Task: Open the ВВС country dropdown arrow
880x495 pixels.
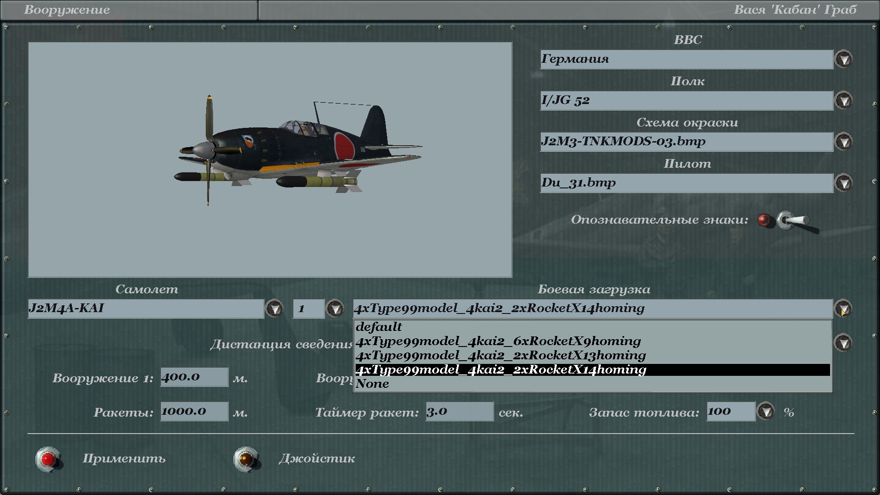Action: (x=843, y=60)
